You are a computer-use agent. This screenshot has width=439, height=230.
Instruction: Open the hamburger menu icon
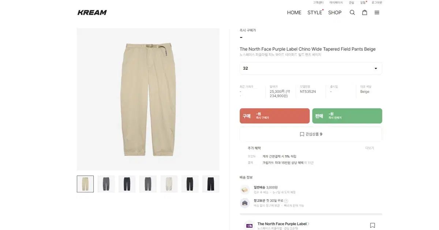[x=377, y=12]
